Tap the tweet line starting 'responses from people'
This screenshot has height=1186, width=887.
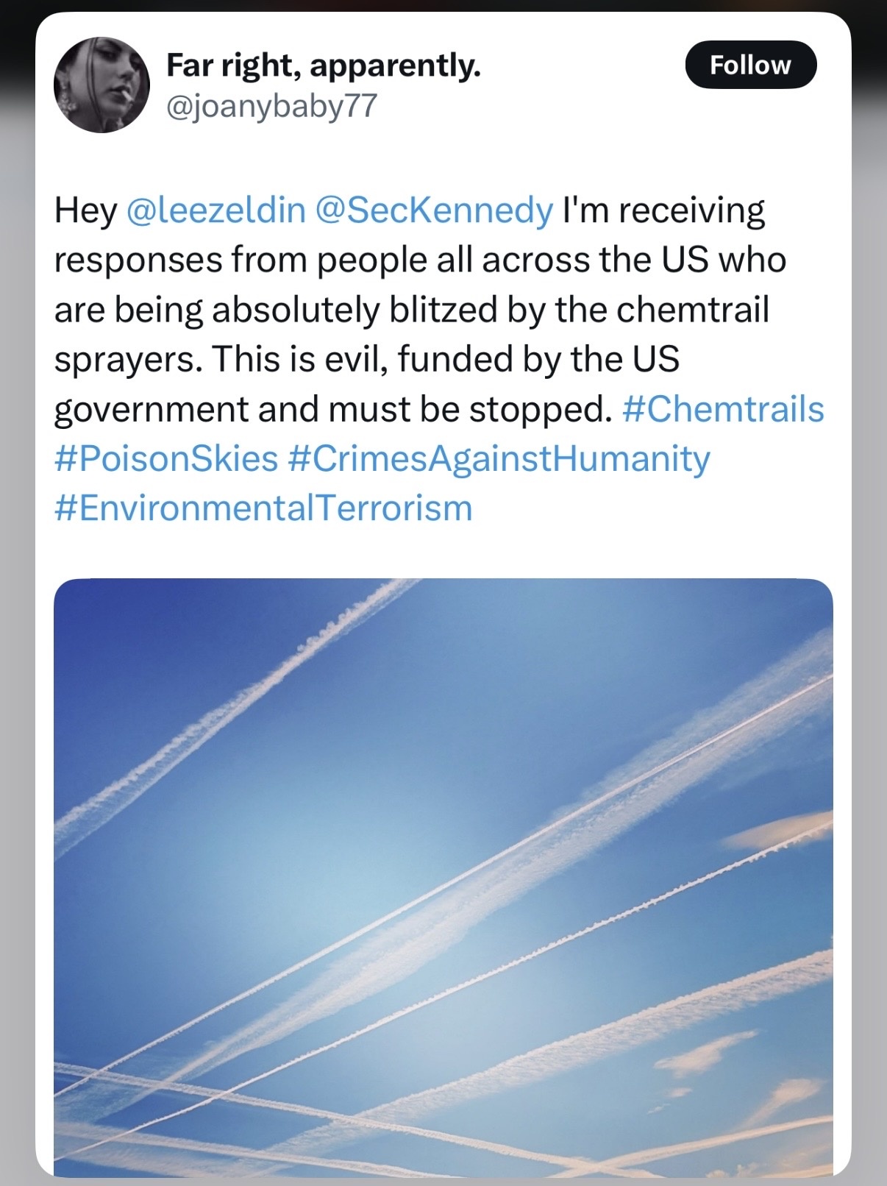click(x=420, y=260)
